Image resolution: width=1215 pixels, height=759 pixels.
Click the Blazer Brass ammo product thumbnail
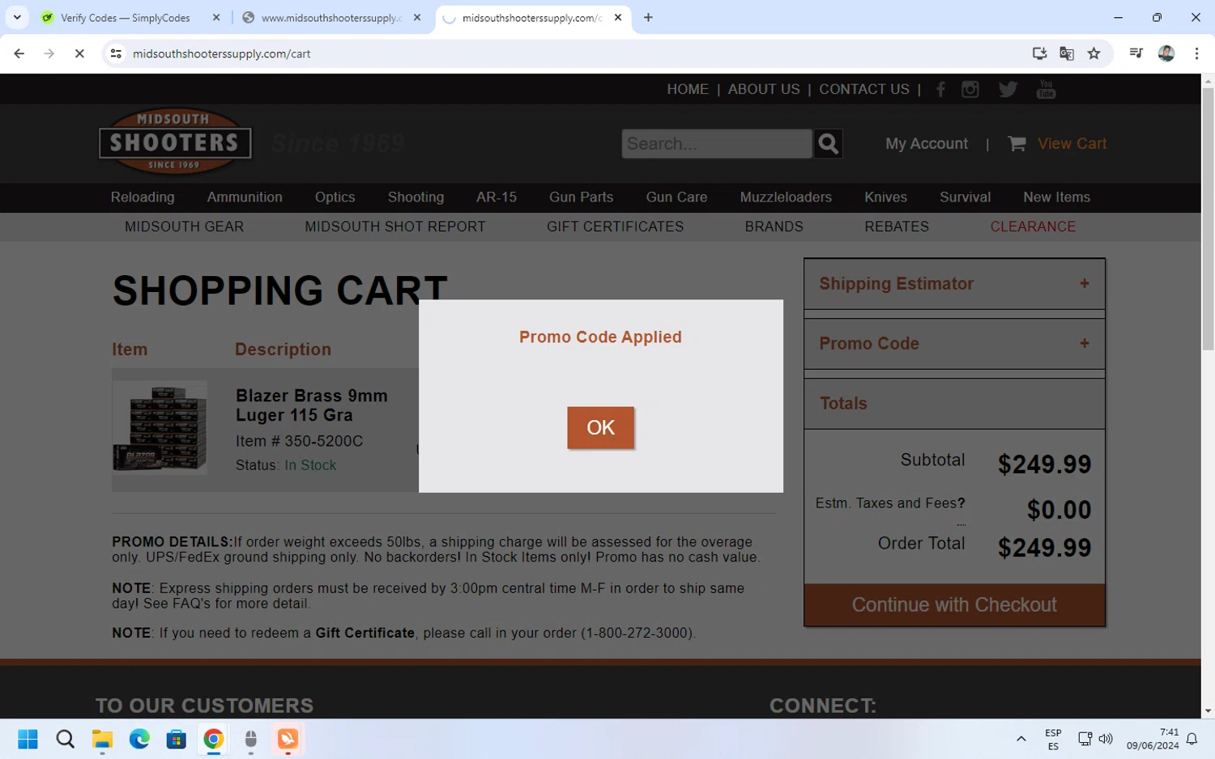pyautogui.click(x=160, y=427)
